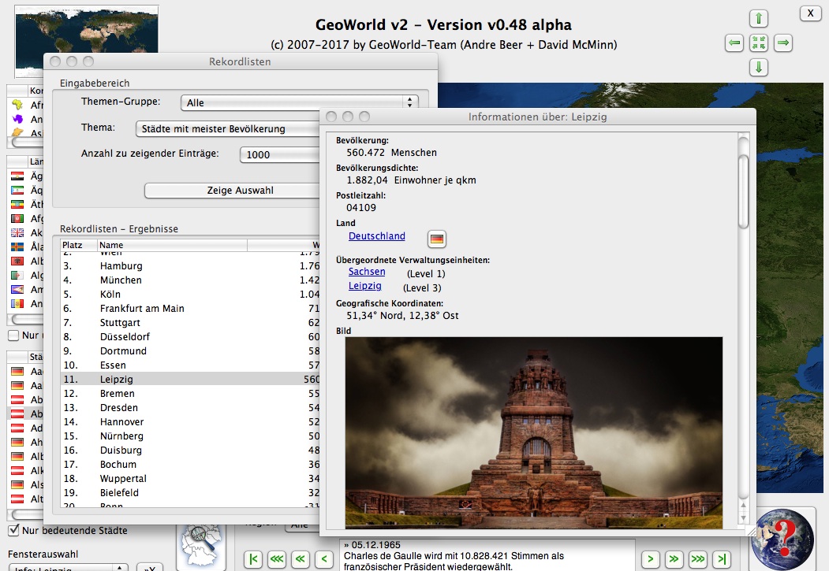The height and width of the screenshot is (571, 829).
Task: Click the Name column header
Action: click(173, 245)
